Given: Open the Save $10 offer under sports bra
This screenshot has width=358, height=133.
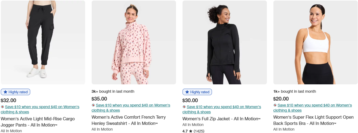Looking at the screenshot, I should (x=314, y=105).
